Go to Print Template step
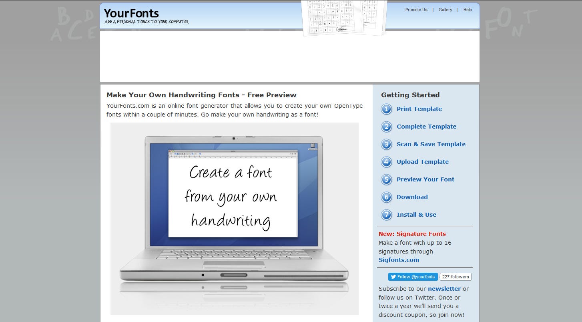Viewport: 582px width, 322px height. click(419, 109)
